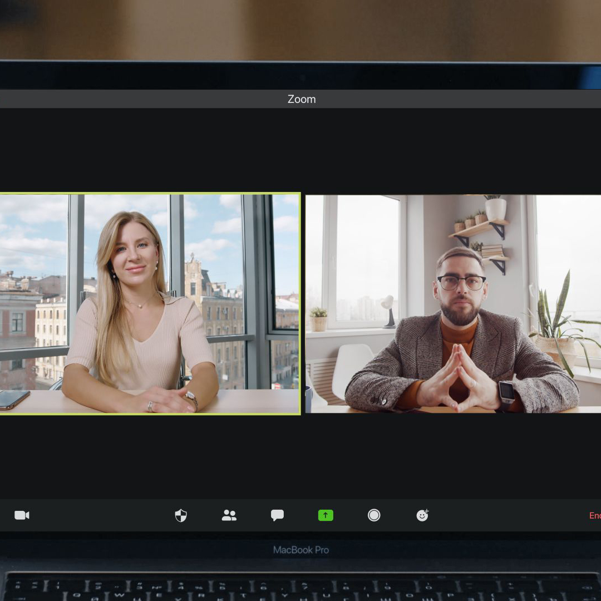Open the Participants icon
This screenshot has width=601, height=601.
pyautogui.click(x=229, y=515)
